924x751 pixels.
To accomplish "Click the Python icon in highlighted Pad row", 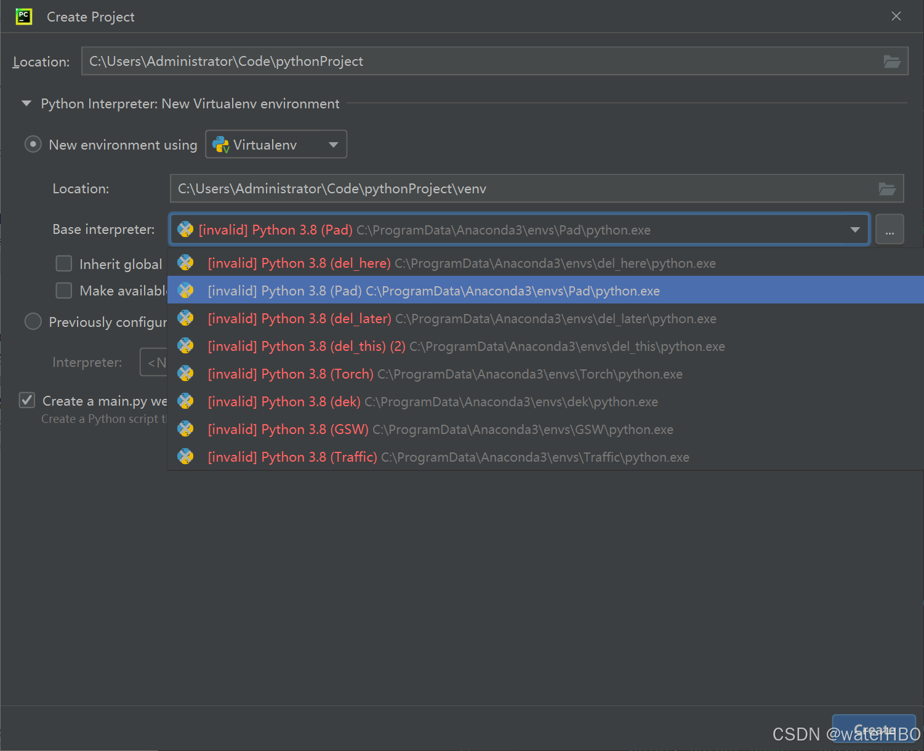I will pos(185,291).
